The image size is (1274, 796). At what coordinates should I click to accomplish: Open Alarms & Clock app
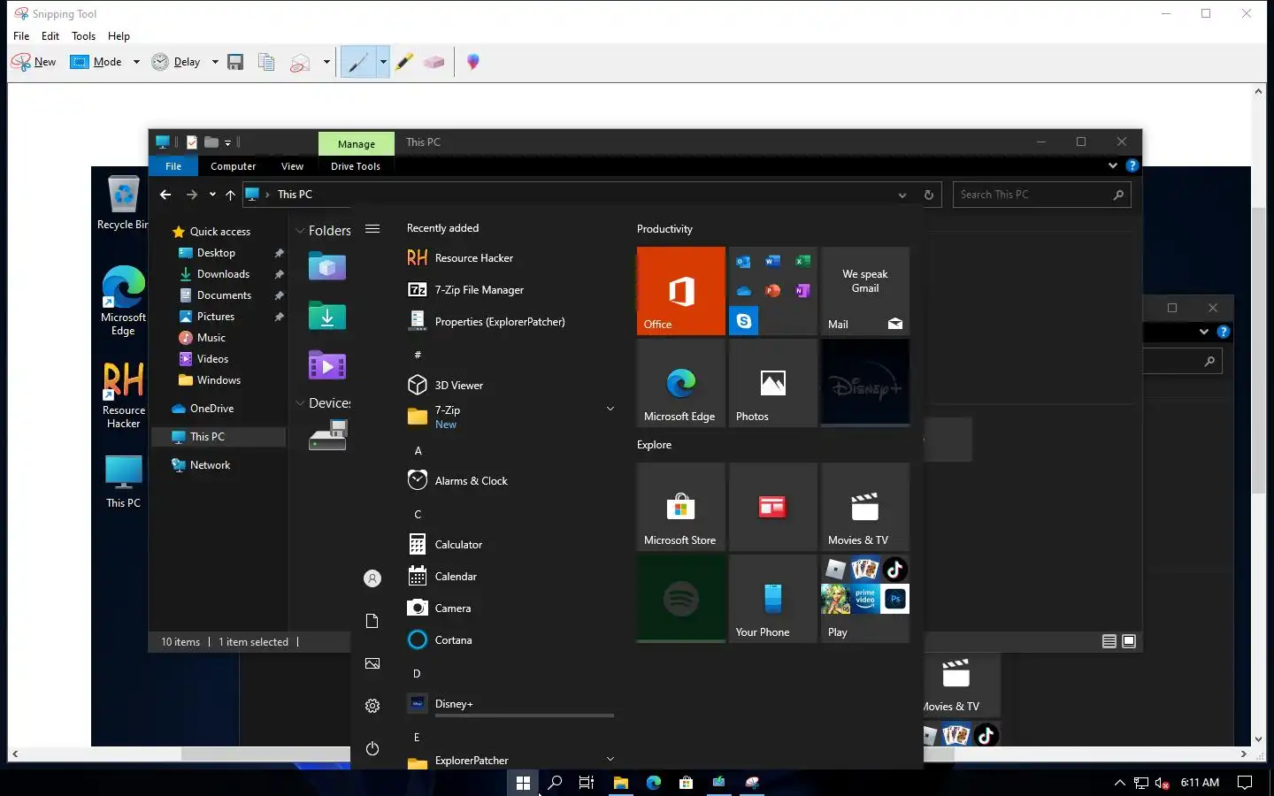point(510,481)
